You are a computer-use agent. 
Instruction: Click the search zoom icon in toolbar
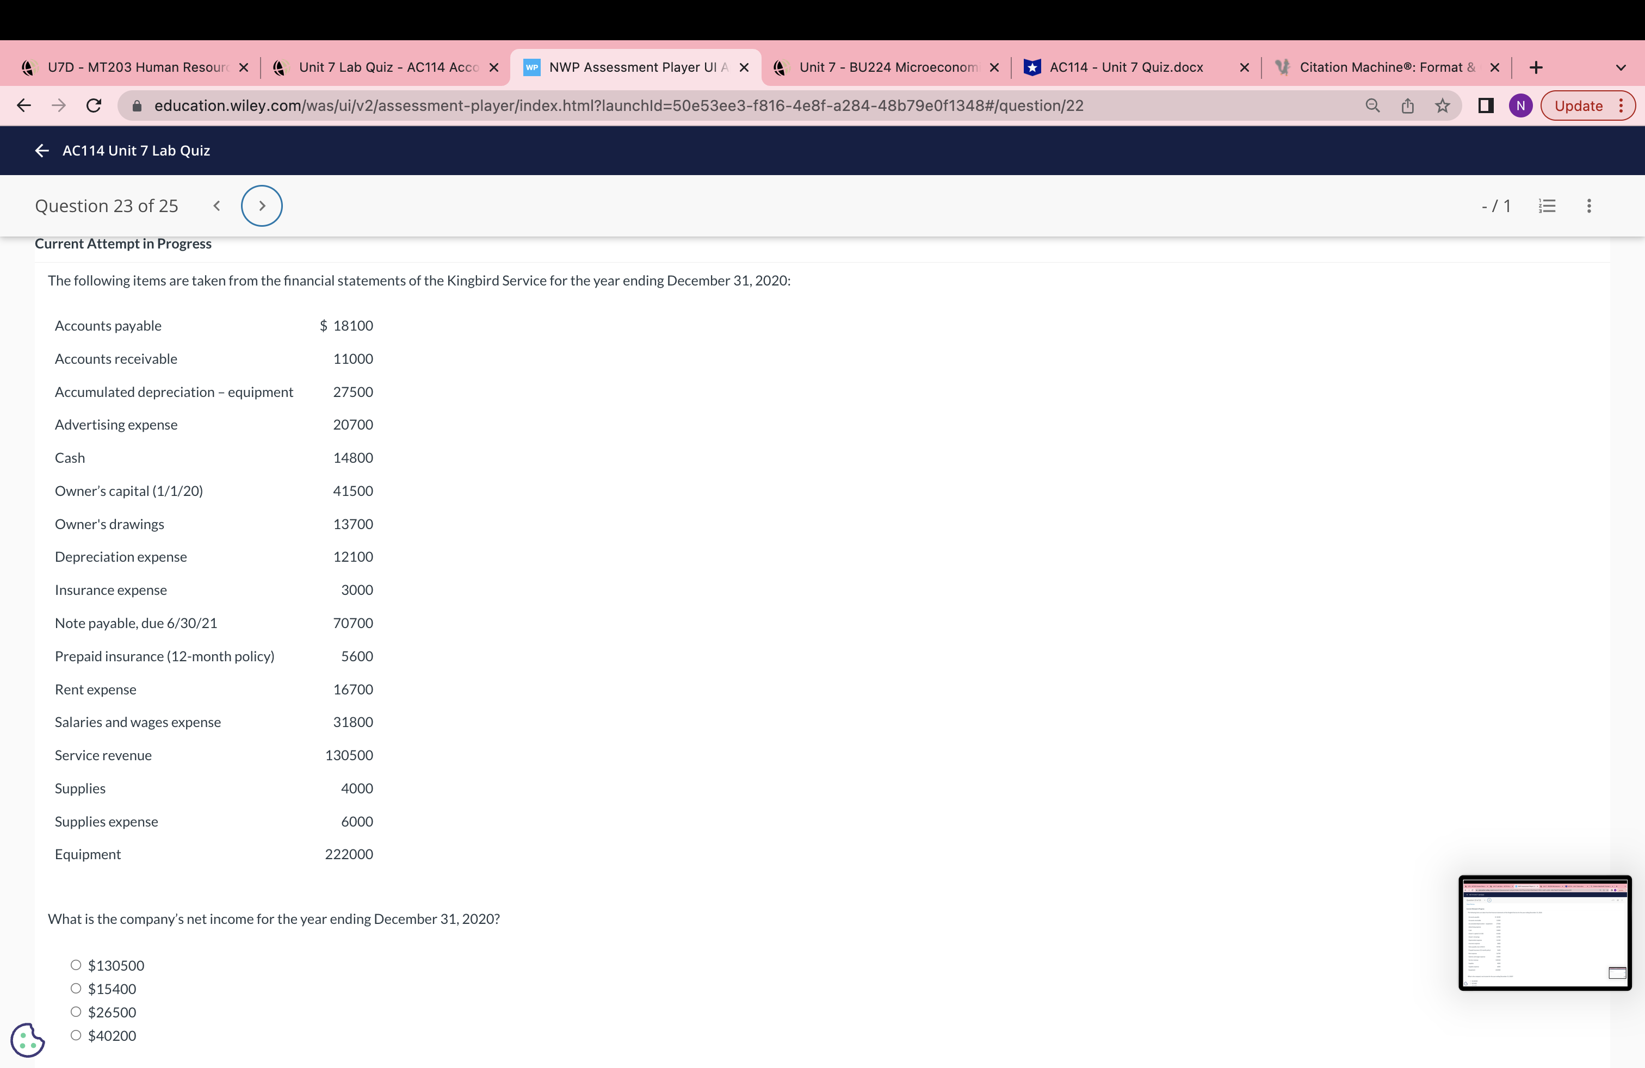click(x=1372, y=105)
